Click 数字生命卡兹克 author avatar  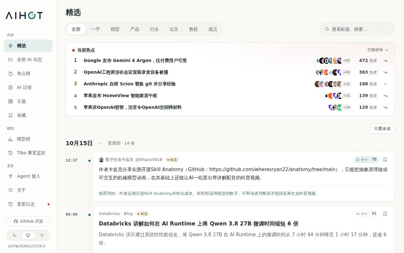click(101, 160)
